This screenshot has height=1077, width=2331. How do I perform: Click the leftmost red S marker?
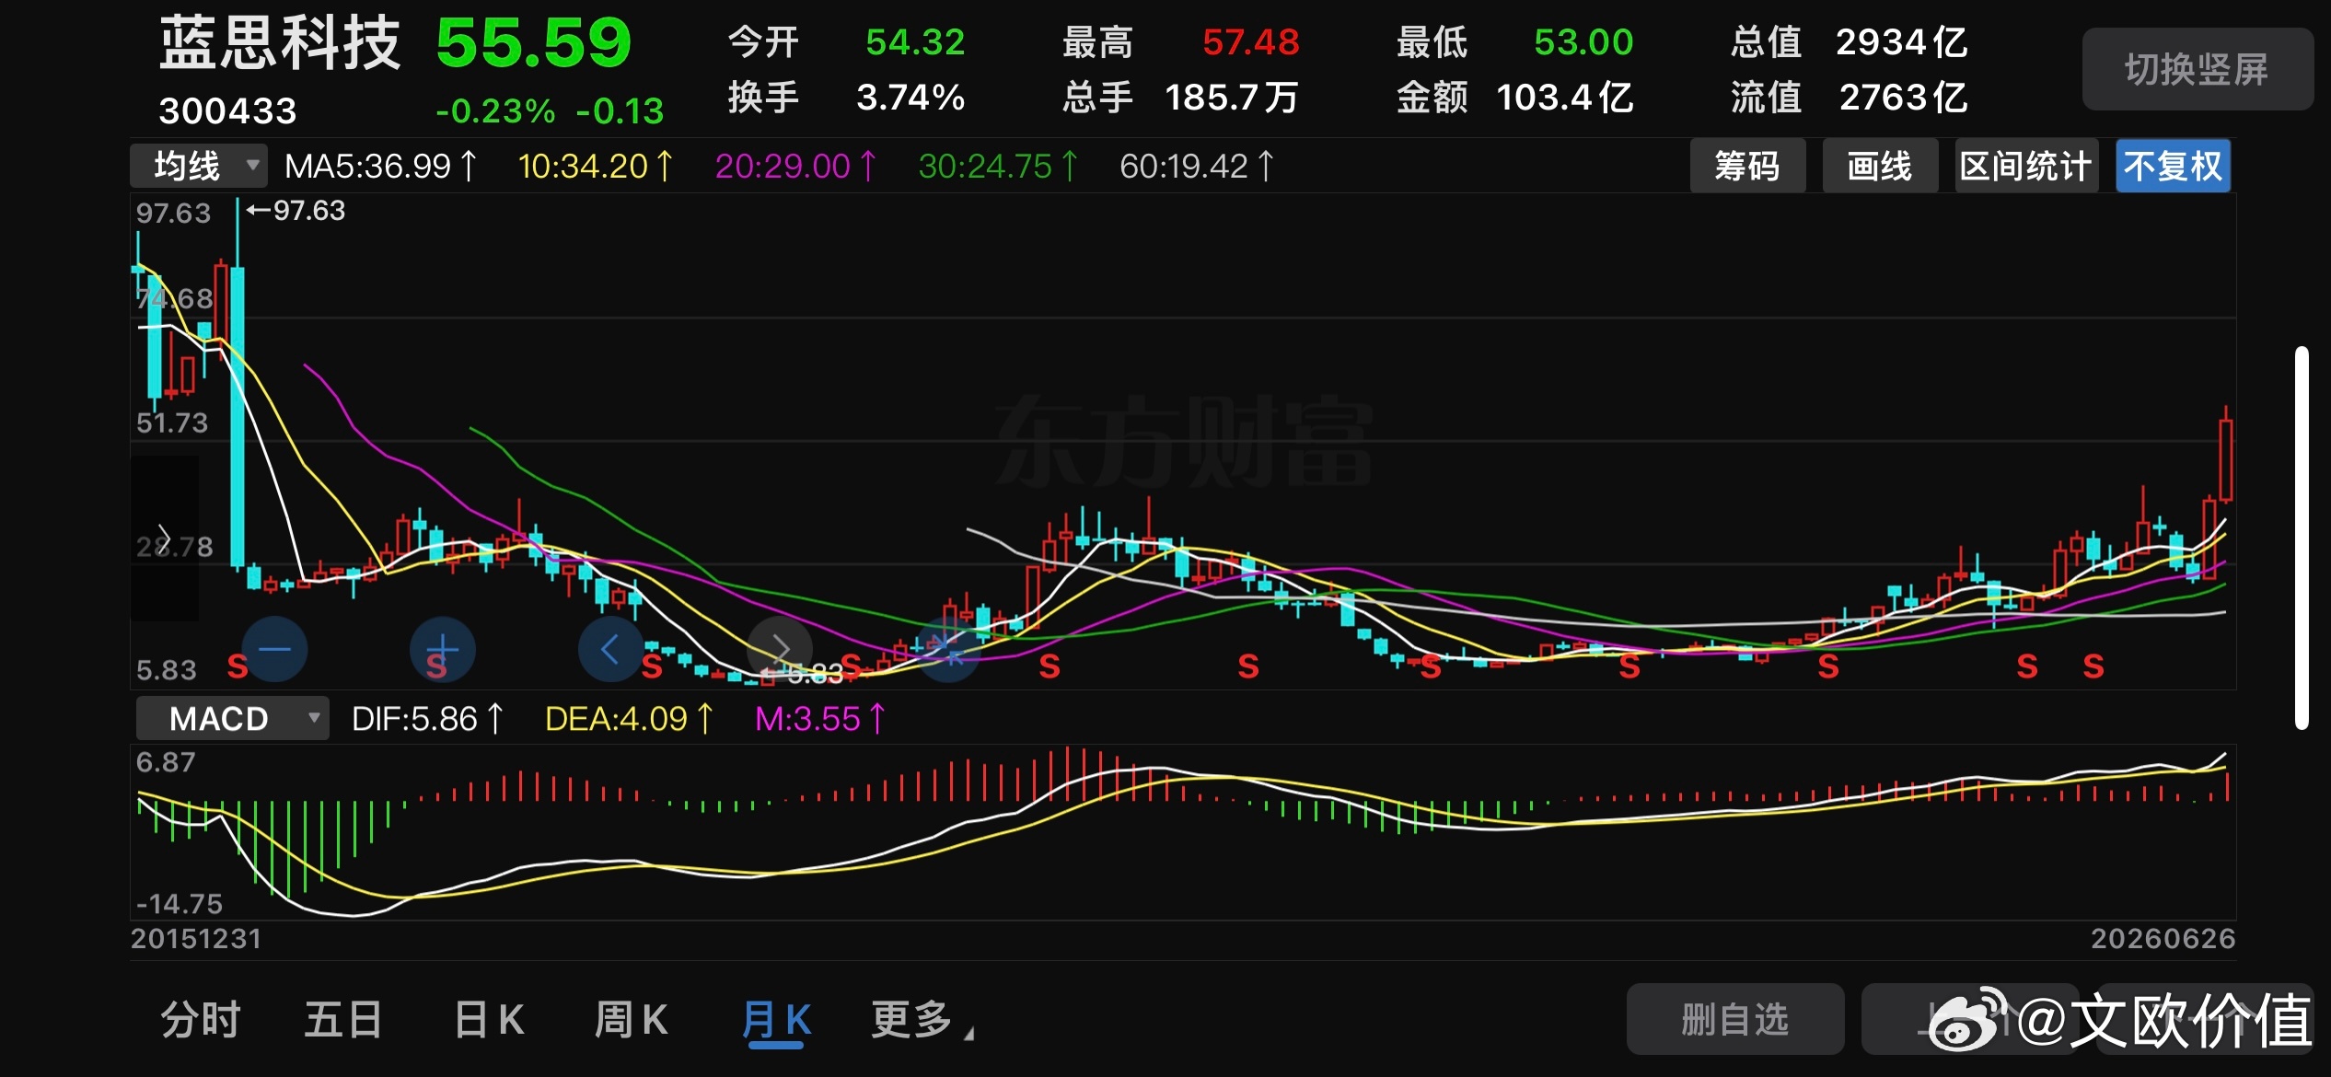tap(238, 666)
